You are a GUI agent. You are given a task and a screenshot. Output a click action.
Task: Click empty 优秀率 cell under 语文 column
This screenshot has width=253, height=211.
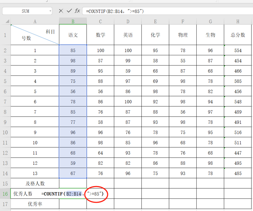73,204
